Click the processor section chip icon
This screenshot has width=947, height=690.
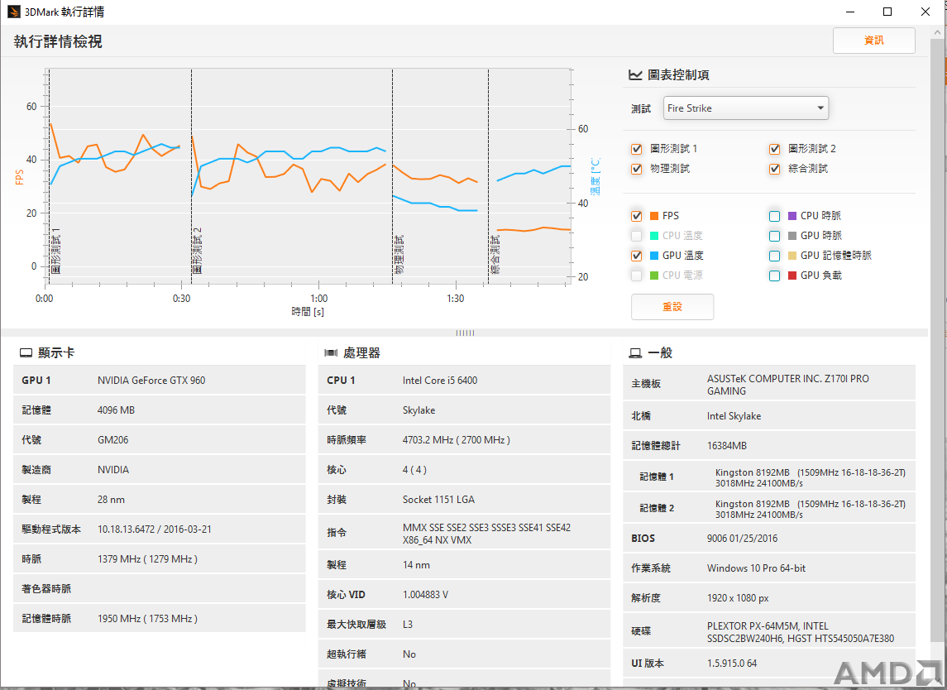click(x=331, y=352)
